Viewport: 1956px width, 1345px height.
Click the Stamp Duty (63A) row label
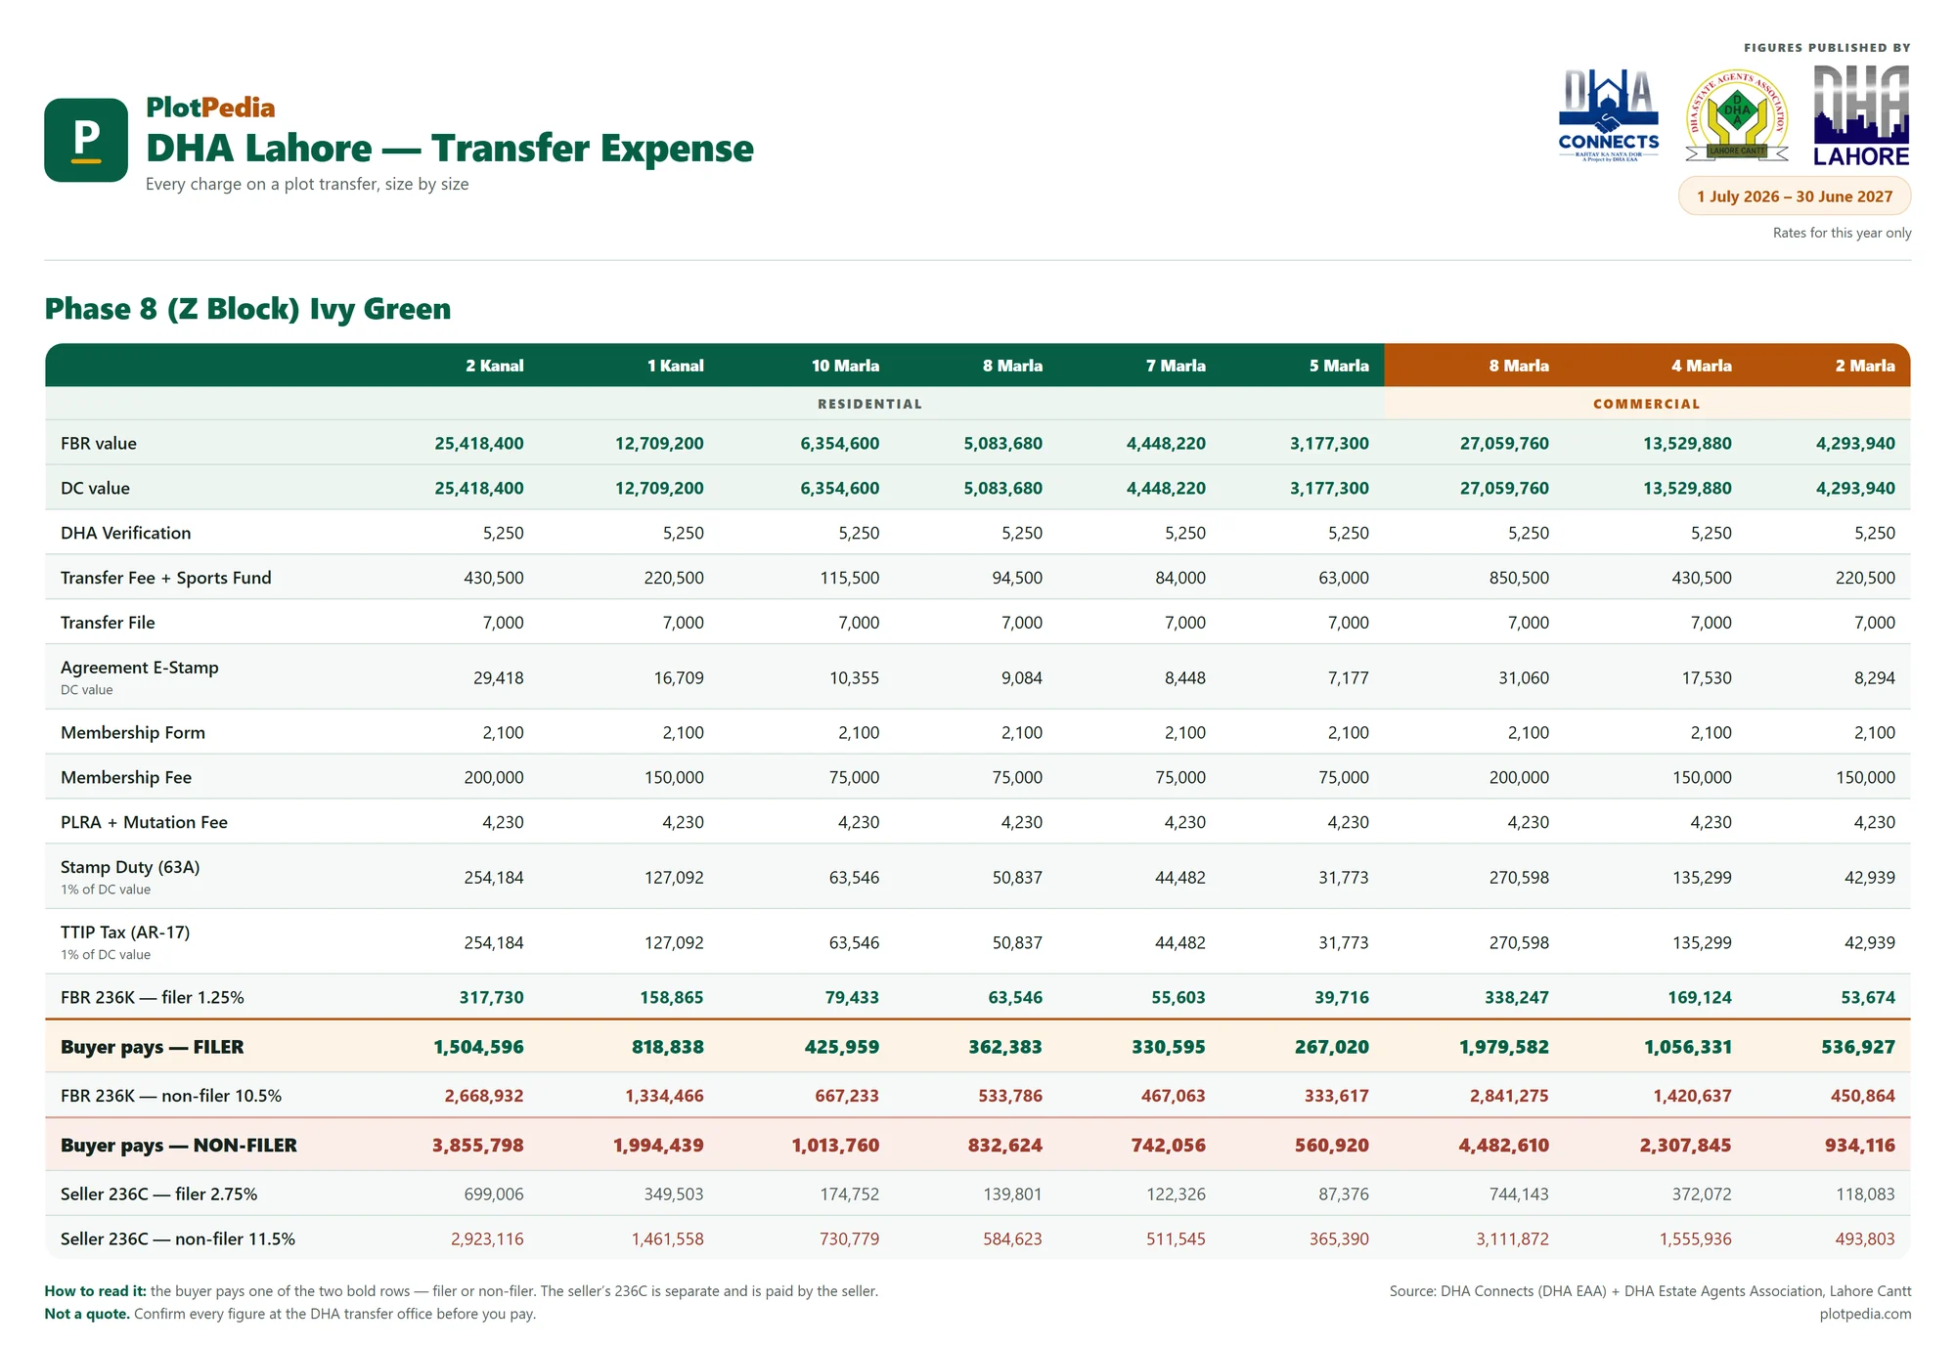130,867
